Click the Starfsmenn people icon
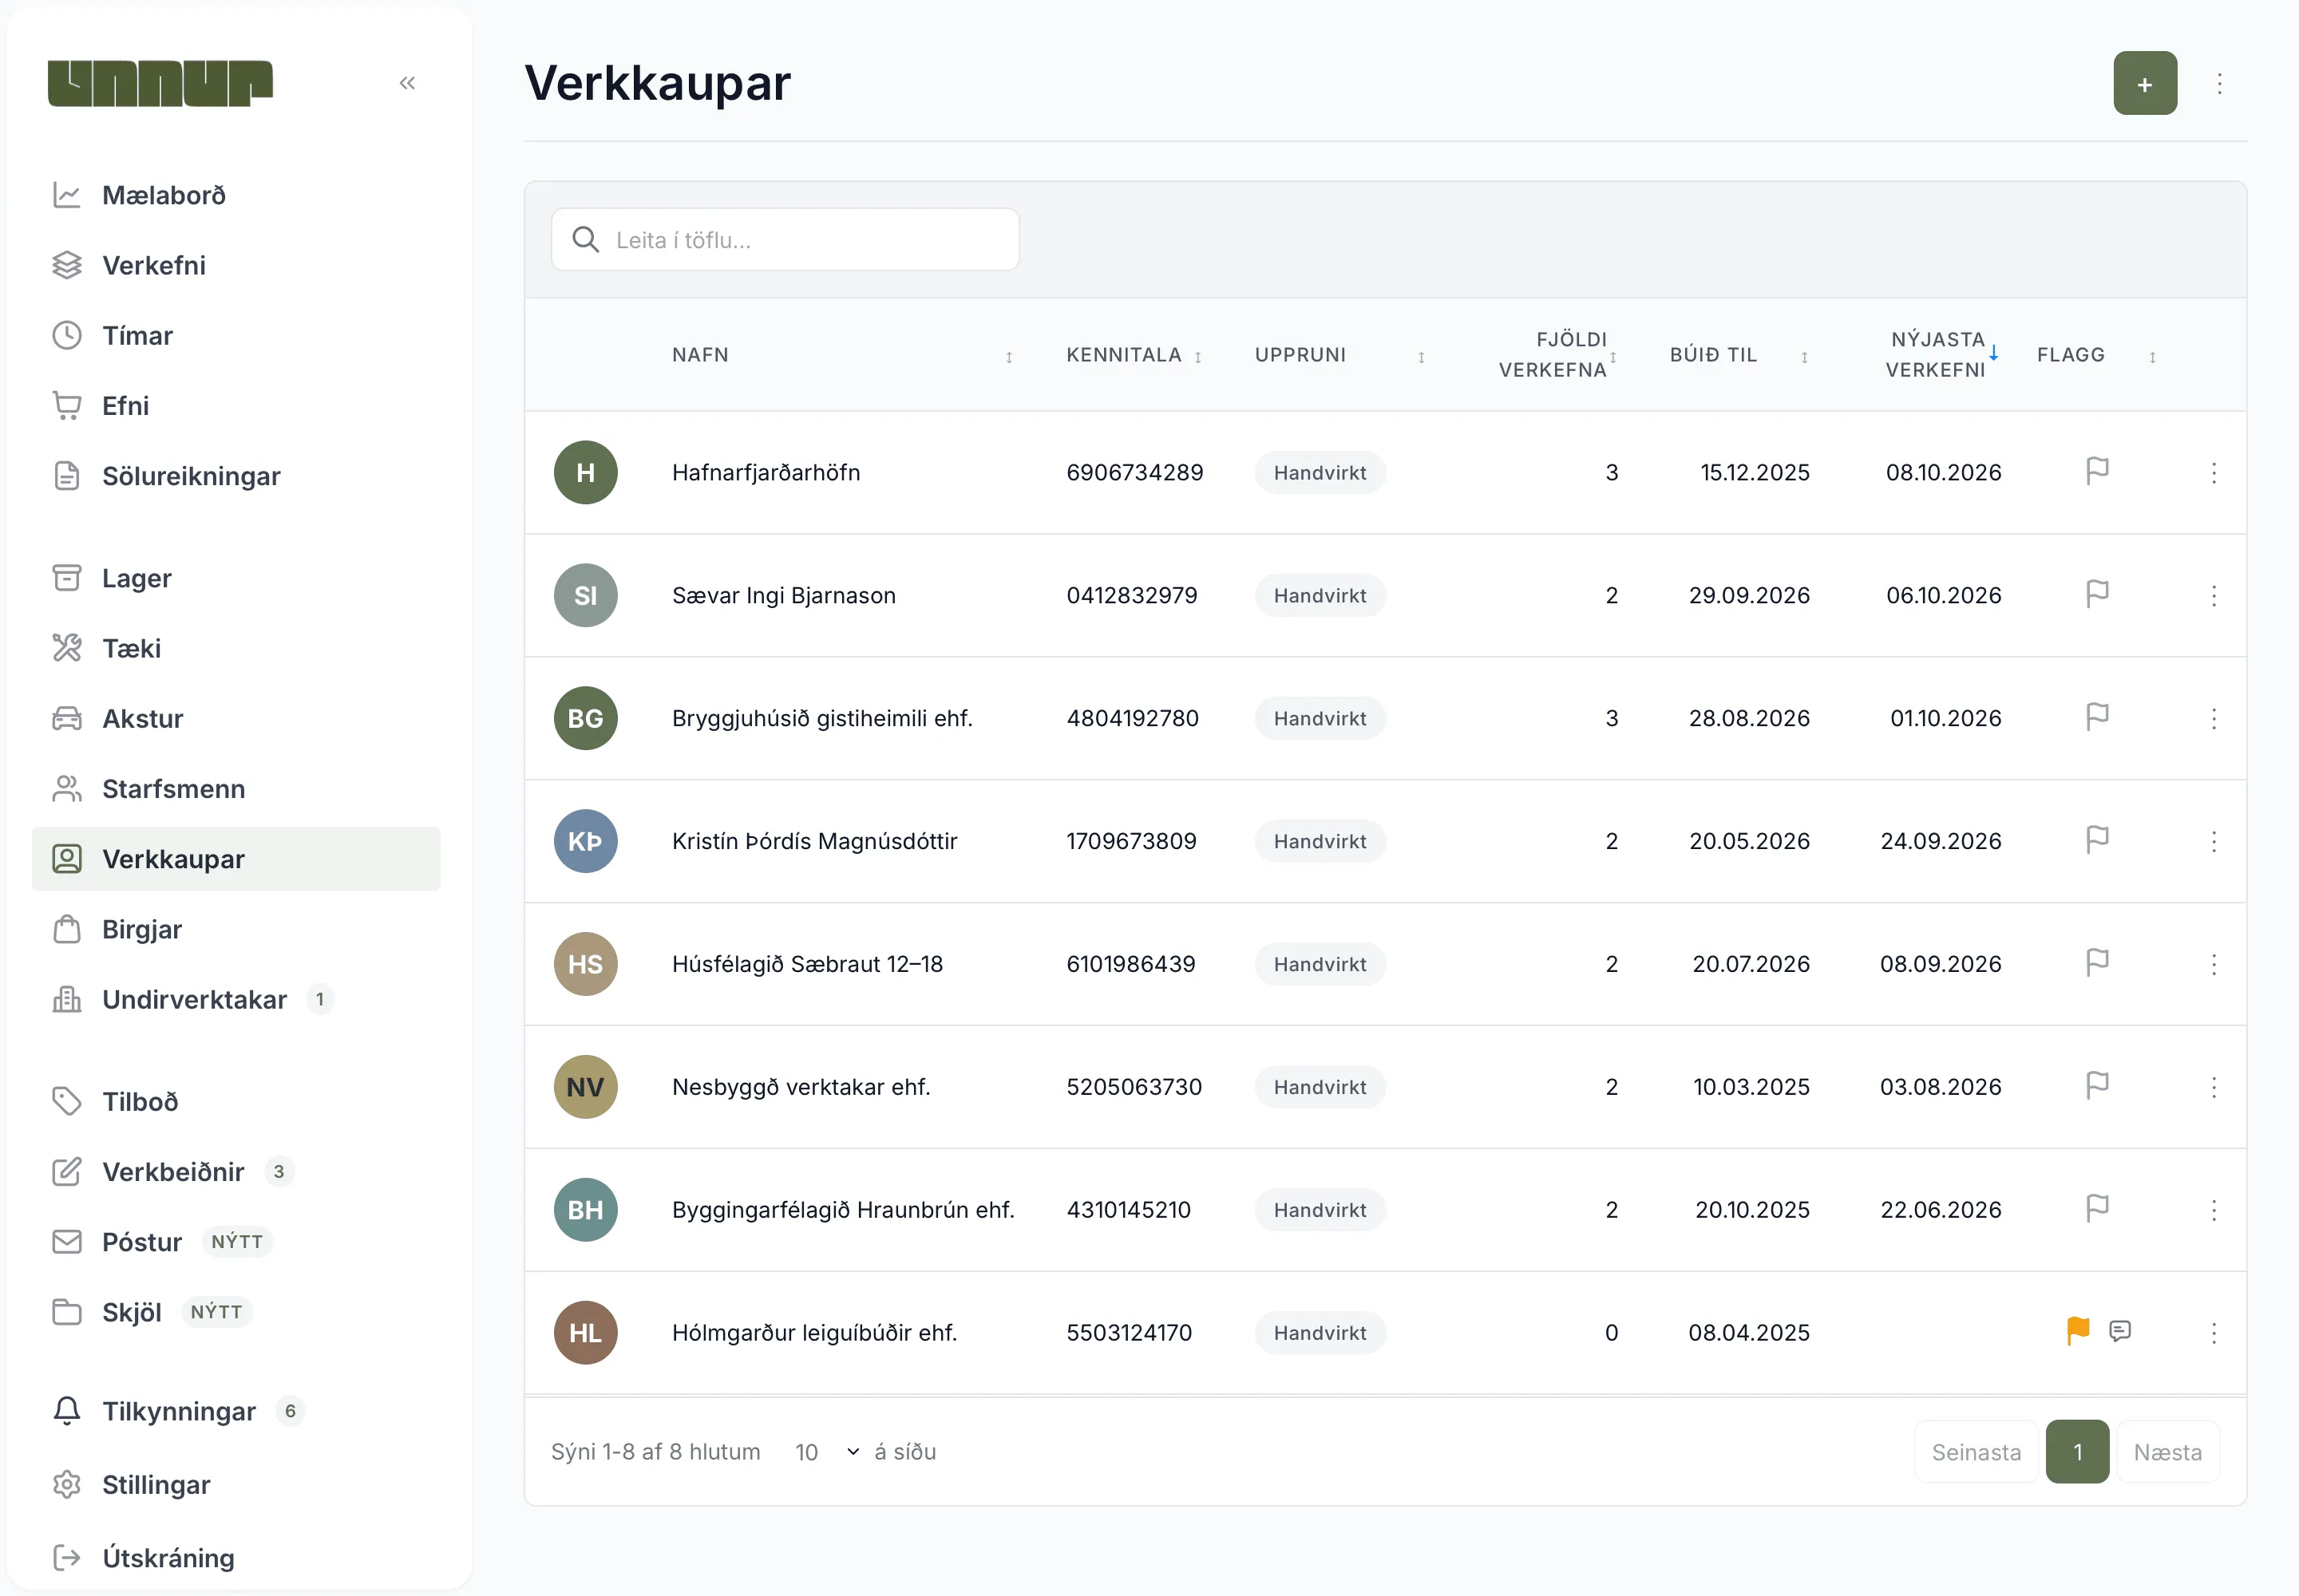 67,788
